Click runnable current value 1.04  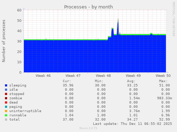pos(69,115)
